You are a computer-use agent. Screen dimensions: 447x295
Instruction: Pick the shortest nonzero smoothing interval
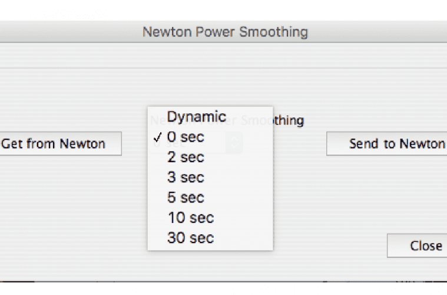pos(186,158)
